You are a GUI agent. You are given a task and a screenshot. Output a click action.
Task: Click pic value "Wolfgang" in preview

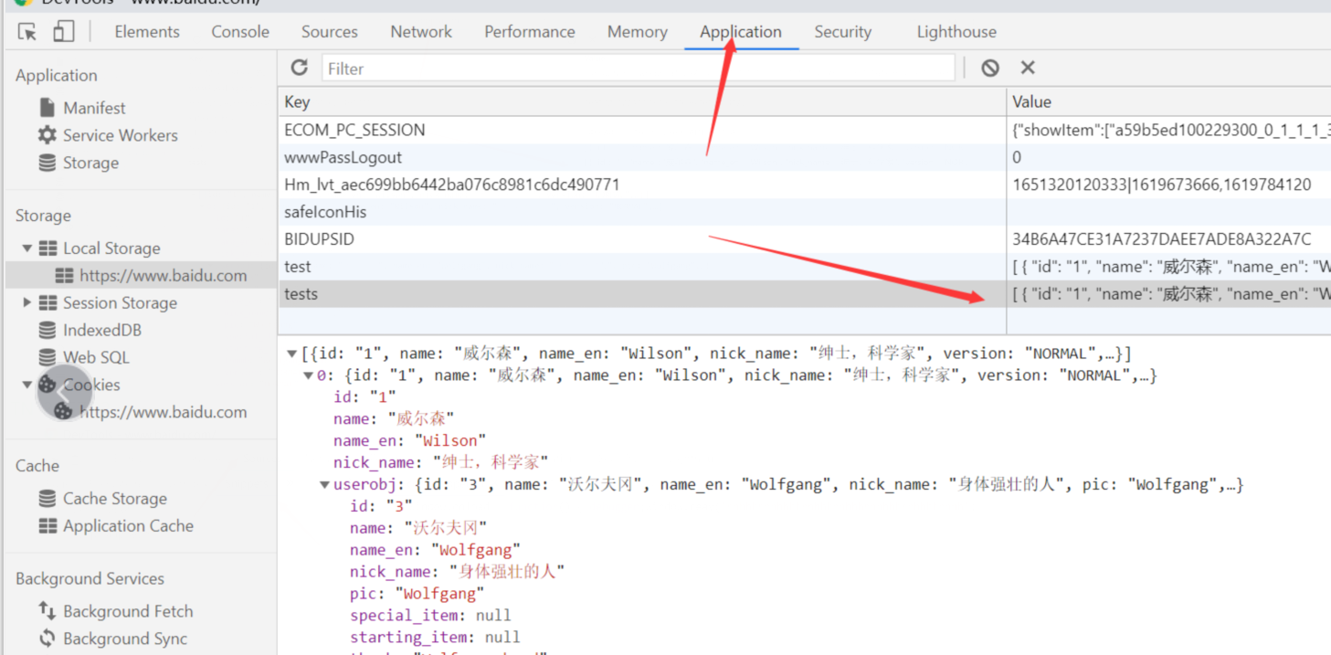point(440,594)
